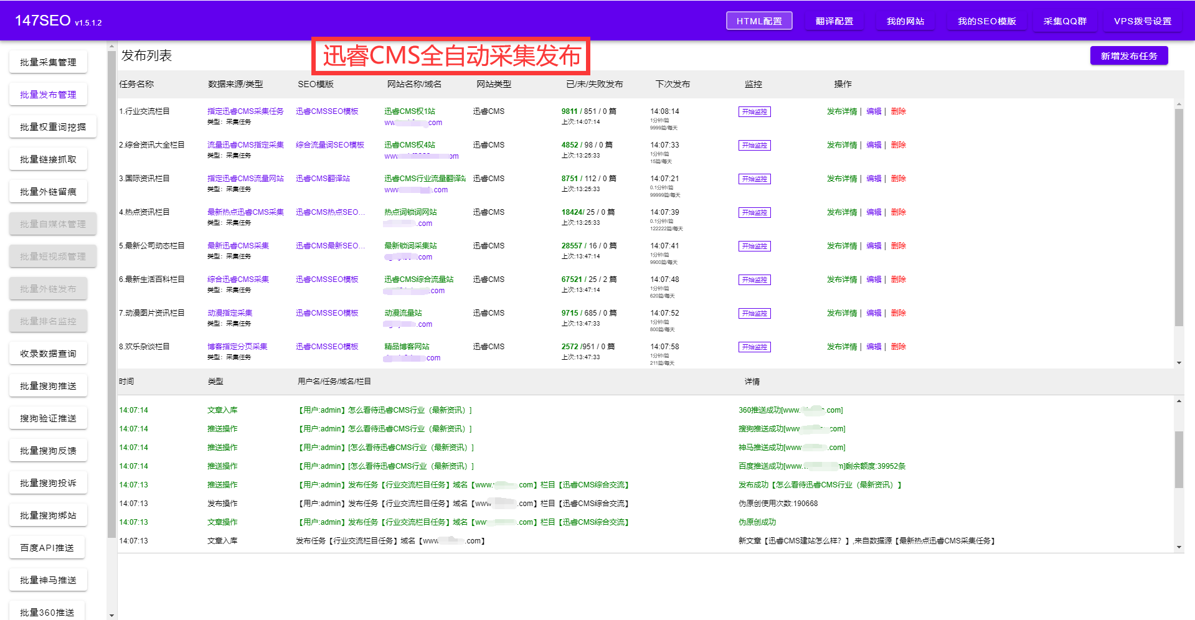
Task: Open 批量链接抓取 in the sidebar
Action: 48,159
